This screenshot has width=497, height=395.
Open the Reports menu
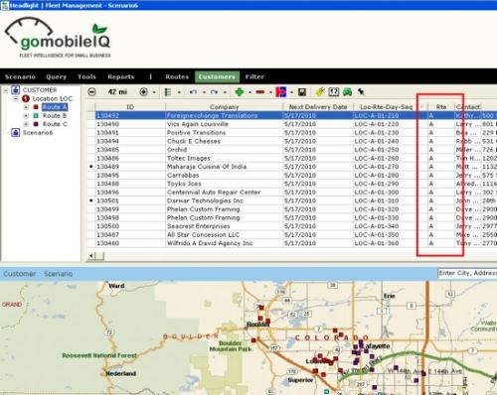point(121,76)
